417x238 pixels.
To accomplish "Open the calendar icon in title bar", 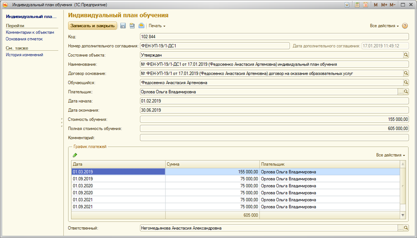I will pos(365,5).
